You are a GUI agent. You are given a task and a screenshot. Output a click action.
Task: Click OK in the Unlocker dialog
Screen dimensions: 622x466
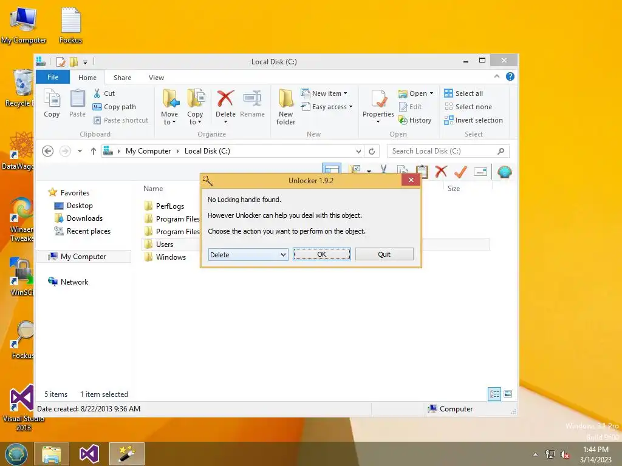322,254
